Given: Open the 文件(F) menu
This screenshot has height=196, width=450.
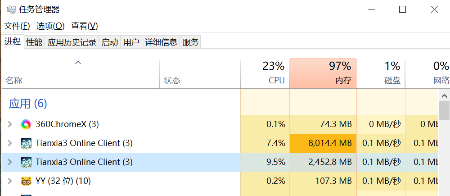Looking at the screenshot, I should [17, 26].
